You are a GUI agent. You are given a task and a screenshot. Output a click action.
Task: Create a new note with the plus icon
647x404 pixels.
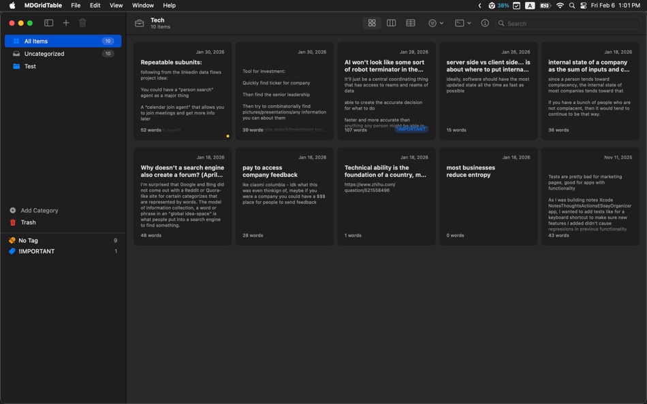coord(65,22)
